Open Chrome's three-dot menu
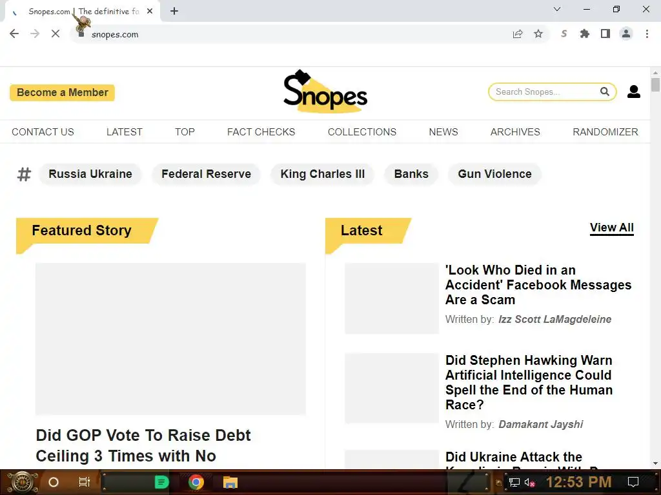This screenshot has height=495, width=661. (647, 34)
